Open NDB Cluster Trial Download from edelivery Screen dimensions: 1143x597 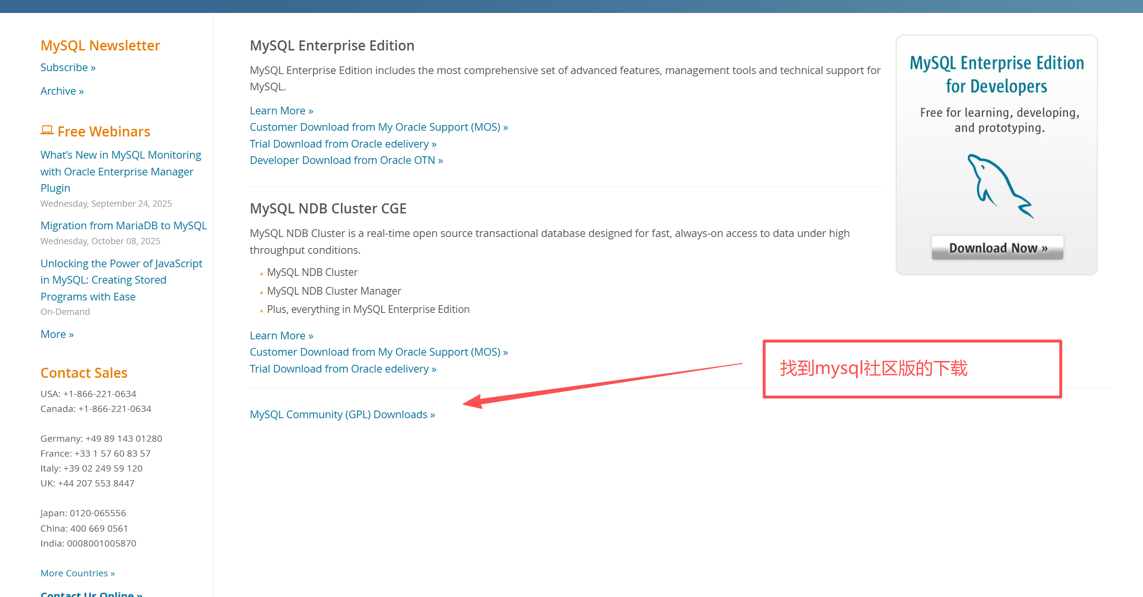point(343,369)
